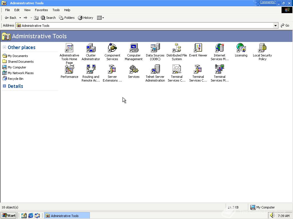Click Administrative Tools taskbar button
The image size is (293, 219).
[67, 216]
